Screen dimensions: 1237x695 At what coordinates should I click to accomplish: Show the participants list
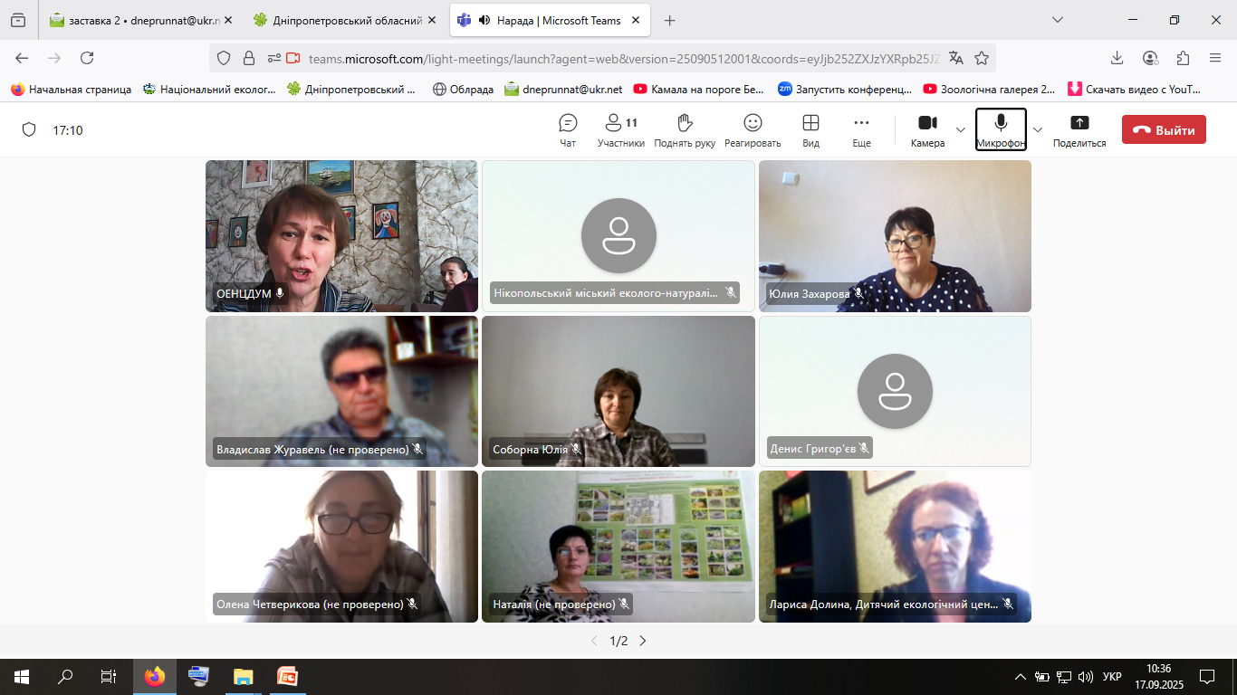click(x=620, y=130)
